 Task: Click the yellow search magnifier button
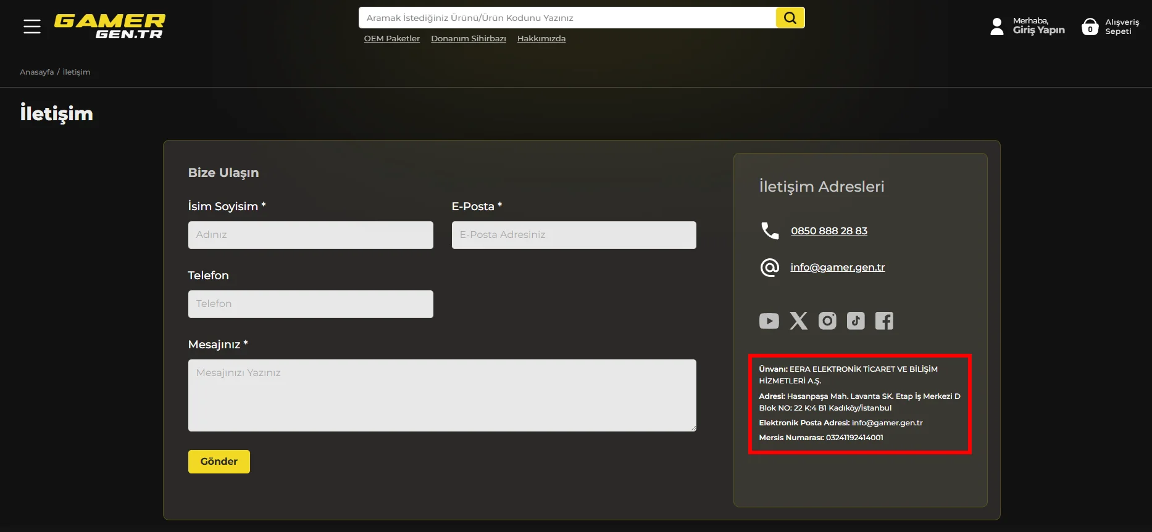(790, 18)
